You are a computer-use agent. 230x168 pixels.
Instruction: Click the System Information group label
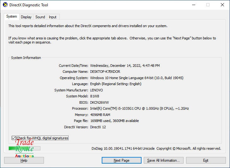pos(26,58)
